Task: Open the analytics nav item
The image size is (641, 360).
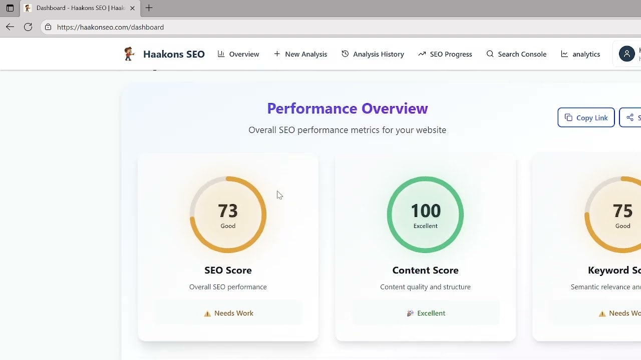Action: click(x=580, y=54)
